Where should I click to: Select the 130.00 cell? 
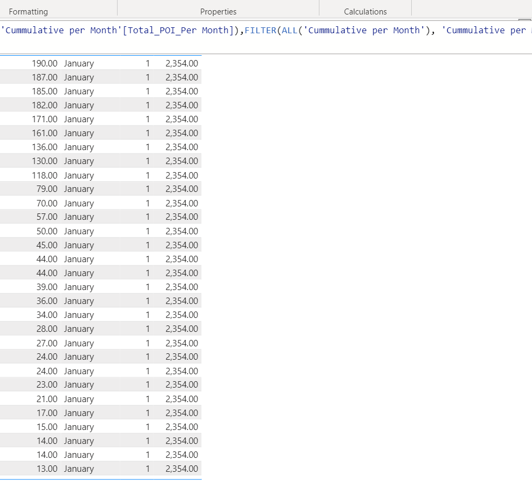tap(45, 161)
